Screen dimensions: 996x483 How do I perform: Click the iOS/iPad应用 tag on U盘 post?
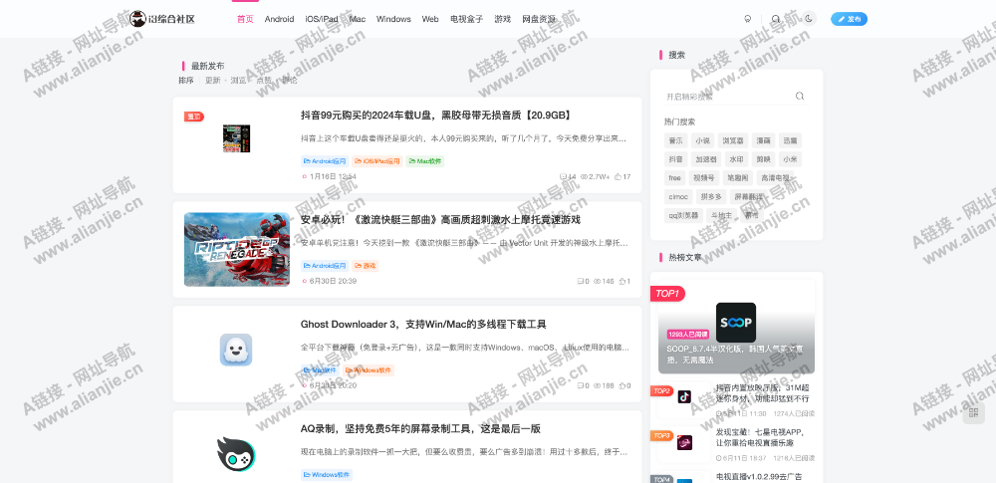click(x=377, y=161)
